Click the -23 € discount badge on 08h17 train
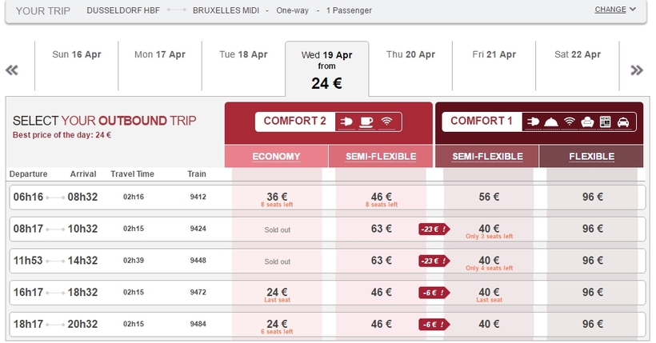Viewport: 656px width, 343px height. tap(434, 229)
